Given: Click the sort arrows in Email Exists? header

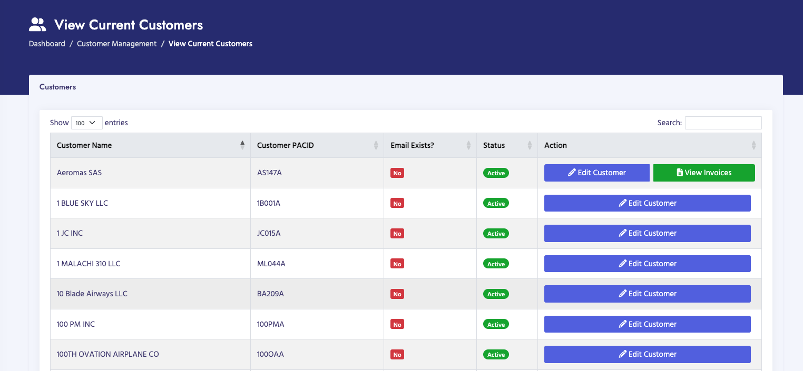Looking at the screenshot, I should pos(468,145).
